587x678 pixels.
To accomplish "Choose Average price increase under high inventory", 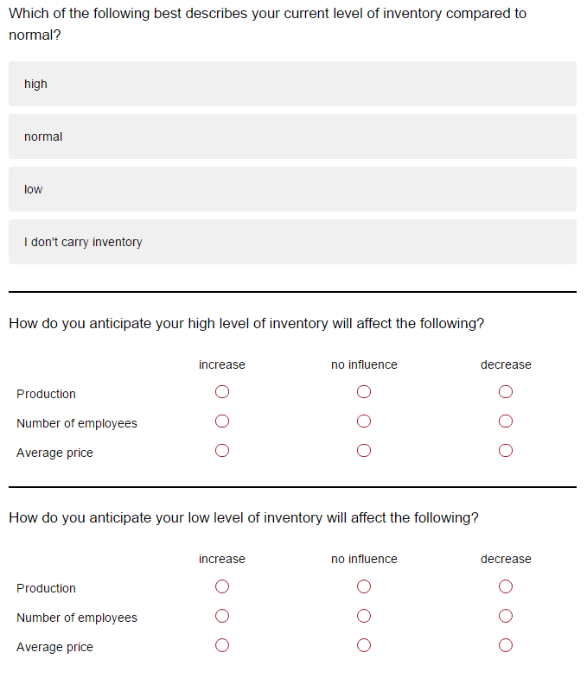I will [222, 451].
